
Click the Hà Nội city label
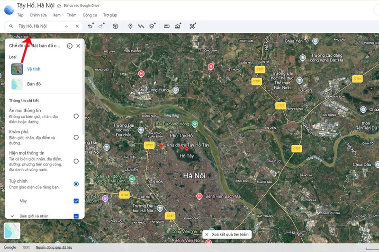[x=194, y=175]
